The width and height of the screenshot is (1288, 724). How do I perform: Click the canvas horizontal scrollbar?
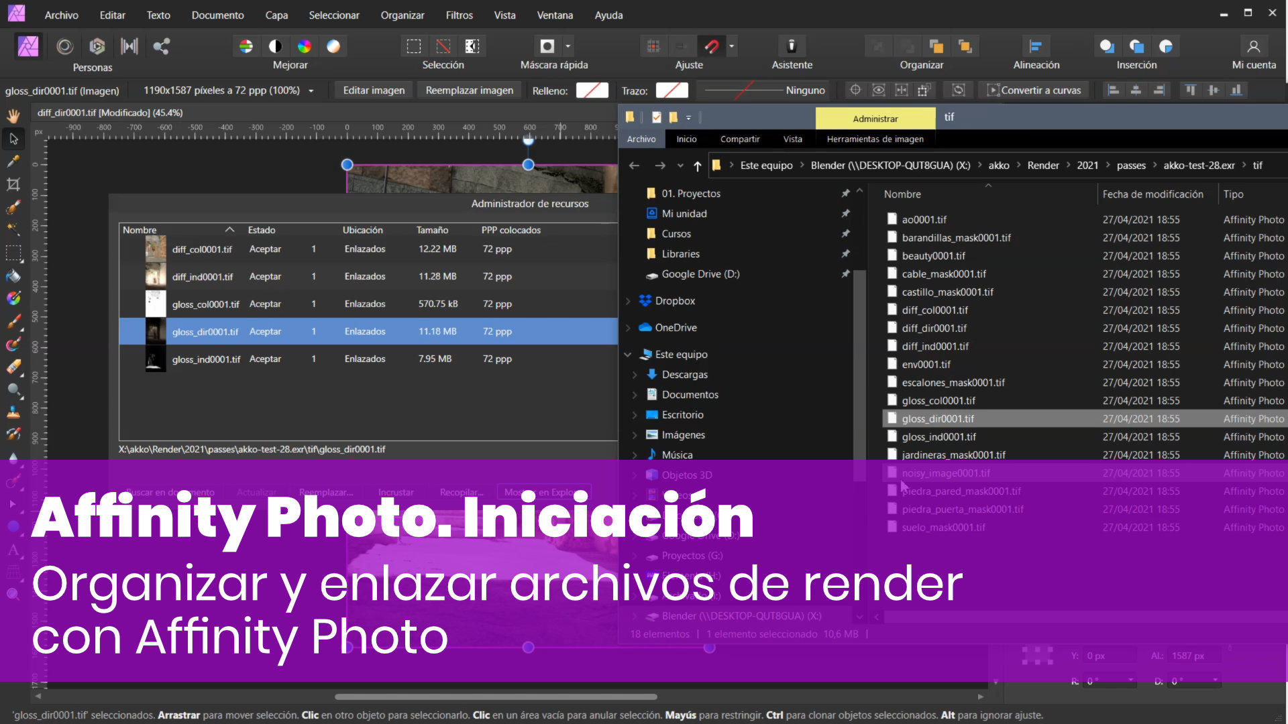click(496, 697)
